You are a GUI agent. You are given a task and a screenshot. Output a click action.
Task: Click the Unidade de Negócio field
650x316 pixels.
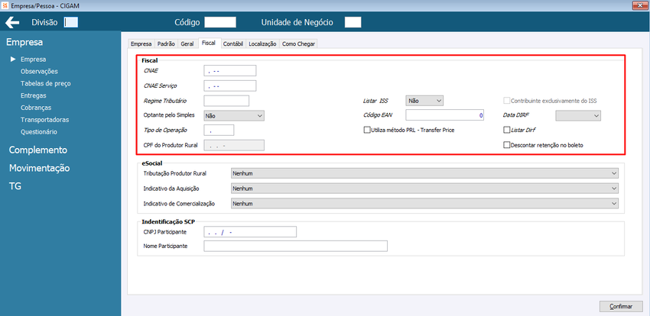coord(353,22)
